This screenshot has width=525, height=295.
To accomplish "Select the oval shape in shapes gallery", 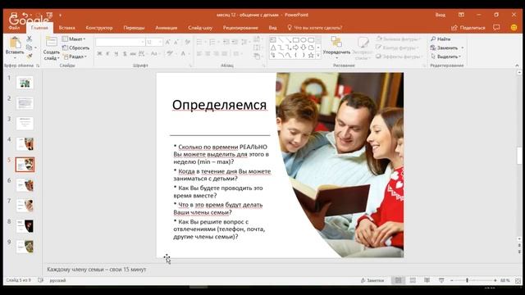I will [304, 40].
